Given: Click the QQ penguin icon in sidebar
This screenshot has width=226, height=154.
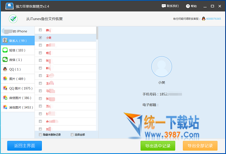Looking at the screenshot, I should coord(5,69).
